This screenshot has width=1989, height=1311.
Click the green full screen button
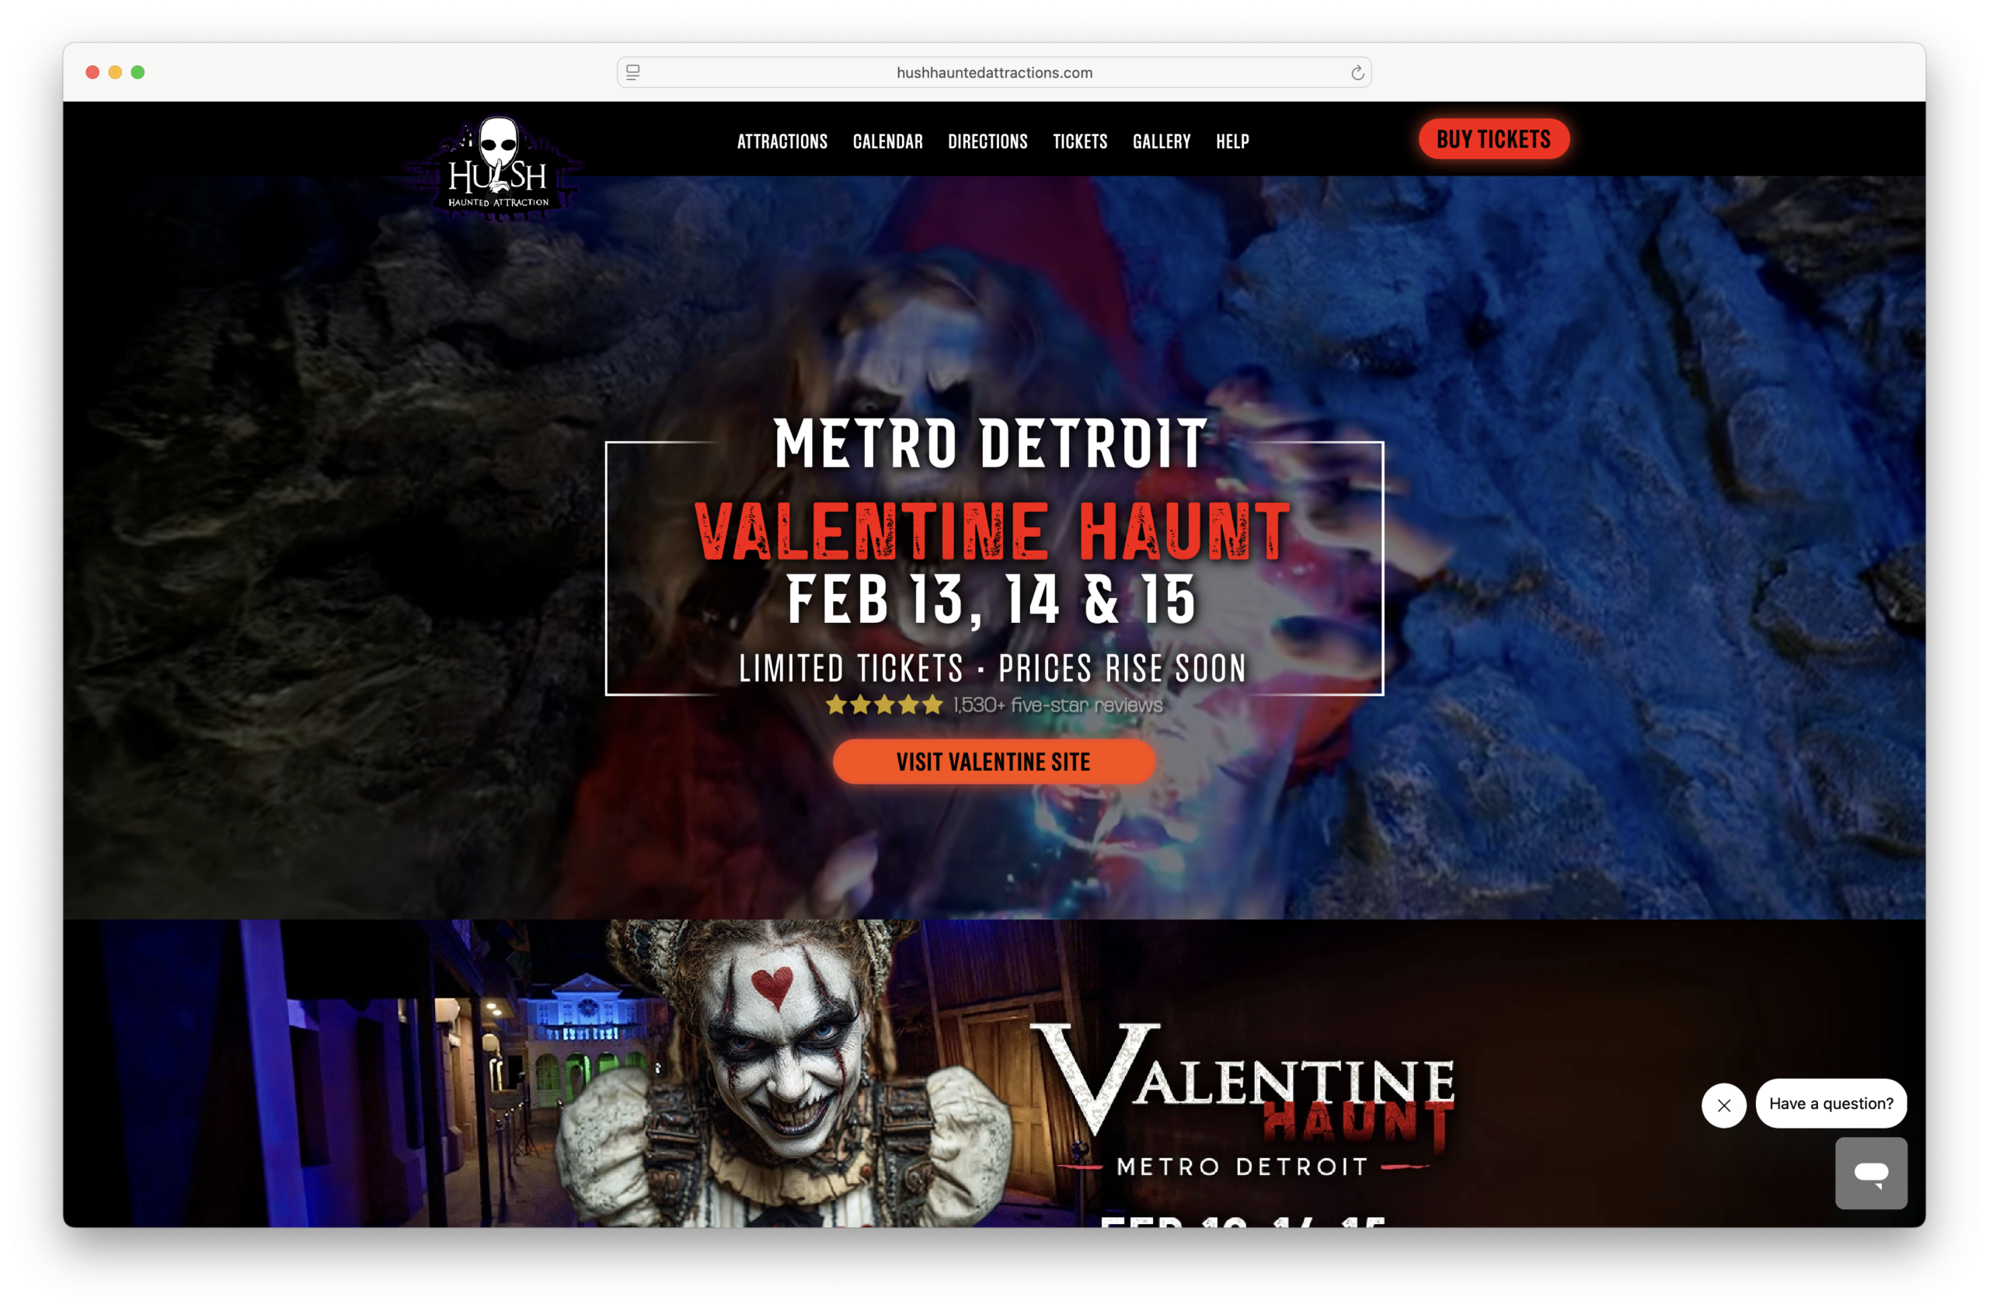(x=138, y=73)
